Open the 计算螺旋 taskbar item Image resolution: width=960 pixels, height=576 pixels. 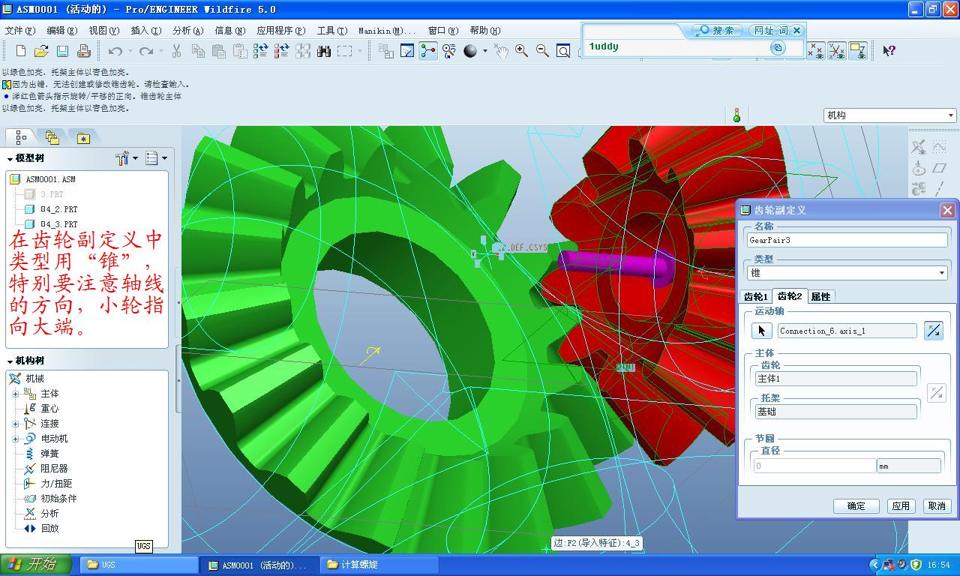coord(381,565)
